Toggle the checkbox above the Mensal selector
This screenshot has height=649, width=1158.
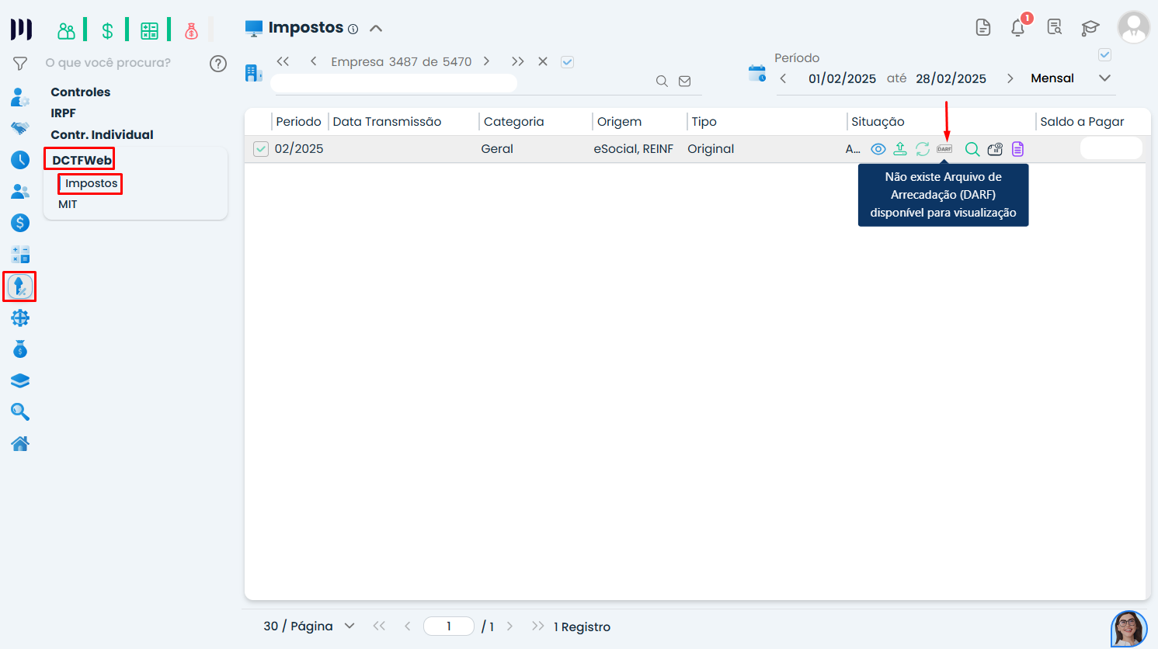click(x=1105, y=55)
